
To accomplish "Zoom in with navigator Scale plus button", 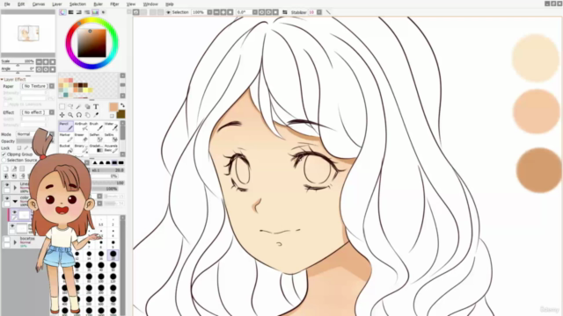I will pos(46,61).
